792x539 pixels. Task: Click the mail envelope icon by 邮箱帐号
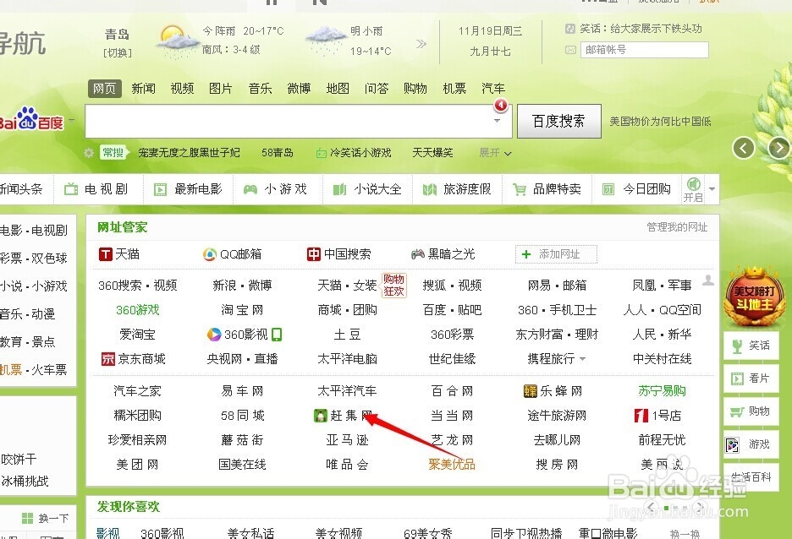point(570,50)
